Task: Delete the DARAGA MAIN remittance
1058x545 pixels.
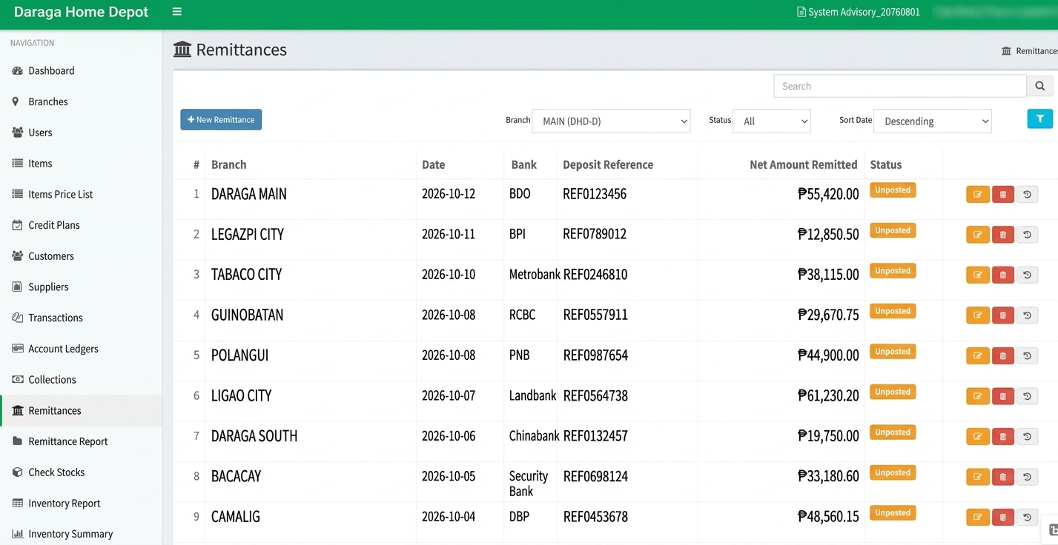Action: pyautogui.click(x=1003, y=194)
